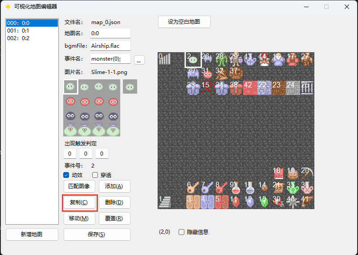Image resolution: width=358 pixels, height=255 pixels.
Task: Pick the iron gate tile numbered 26
Action: [307, 88]
